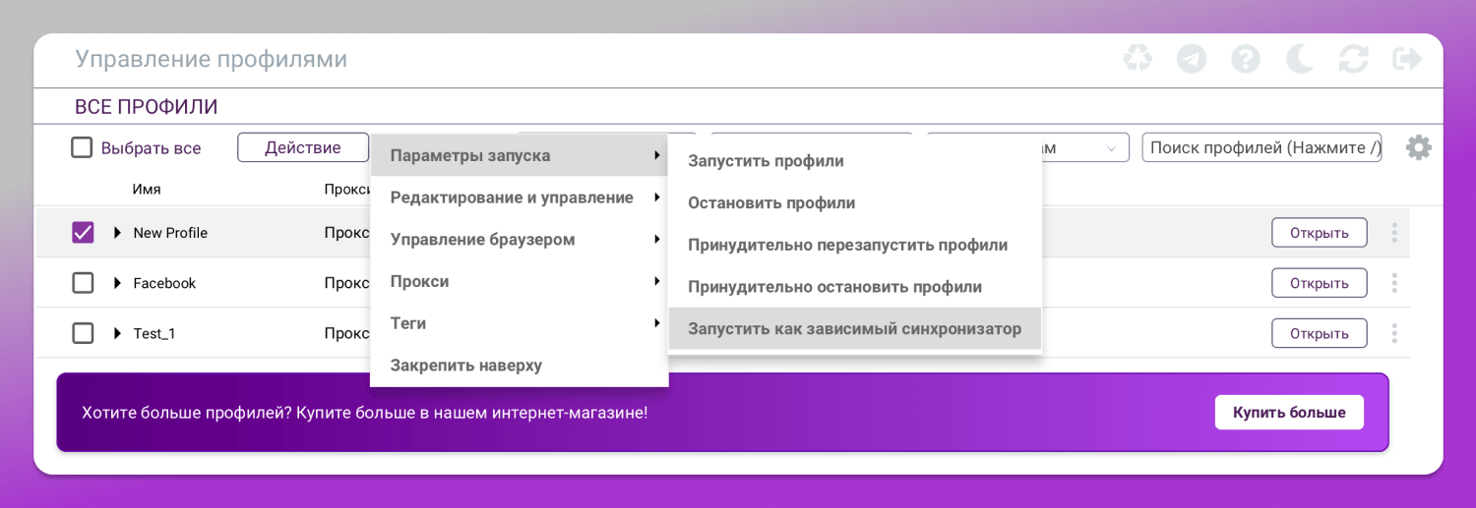Expand the Facebook row triangle
This screenshot has width=1476, height=508.
117,283
